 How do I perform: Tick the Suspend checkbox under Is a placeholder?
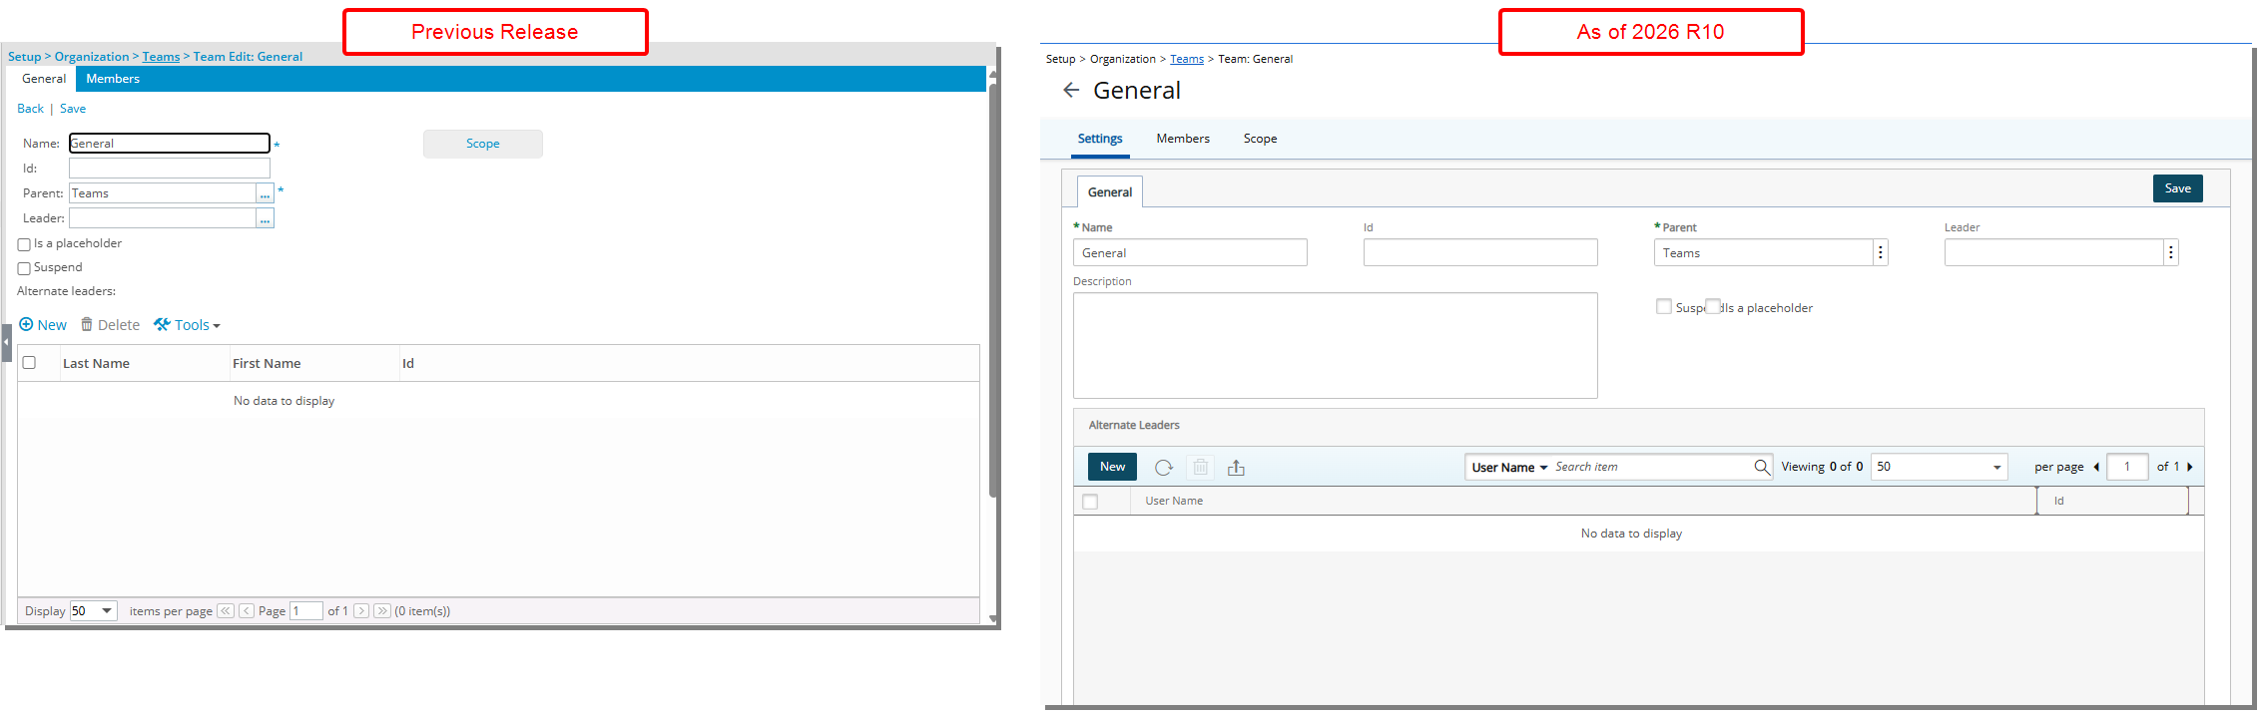coord(24,268)
